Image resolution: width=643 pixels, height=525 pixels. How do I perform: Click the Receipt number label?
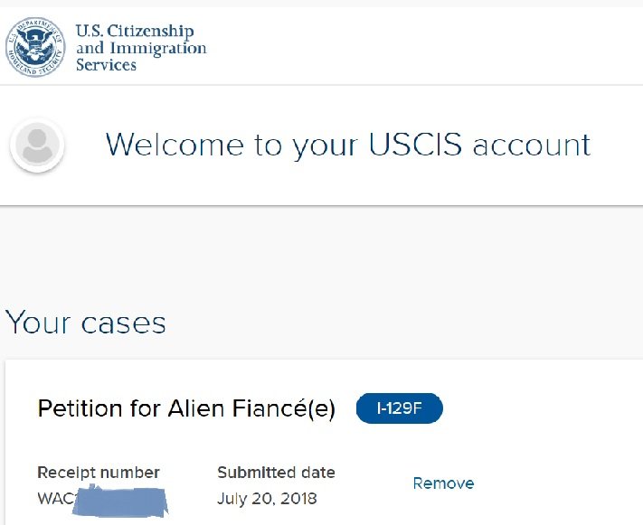click(99, 473)
